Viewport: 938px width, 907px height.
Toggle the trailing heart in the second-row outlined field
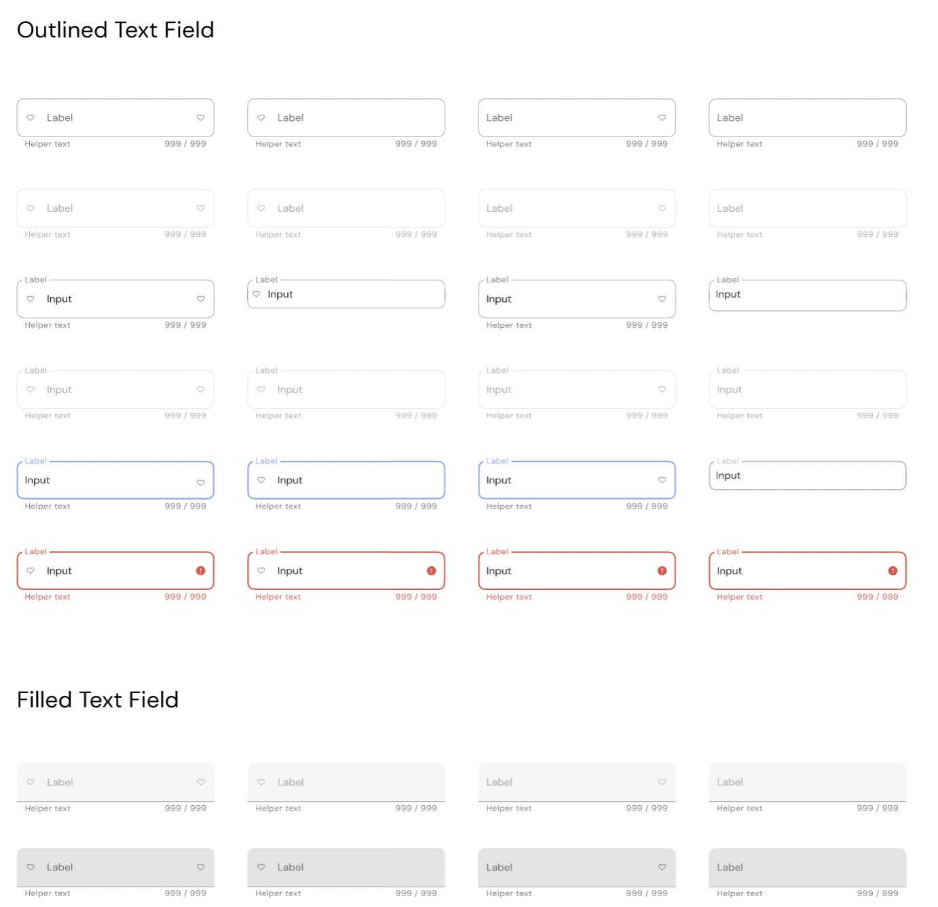200,208
